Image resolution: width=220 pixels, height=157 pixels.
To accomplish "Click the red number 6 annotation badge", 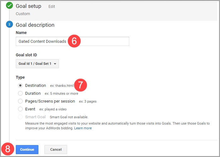I will coord(74,41).
